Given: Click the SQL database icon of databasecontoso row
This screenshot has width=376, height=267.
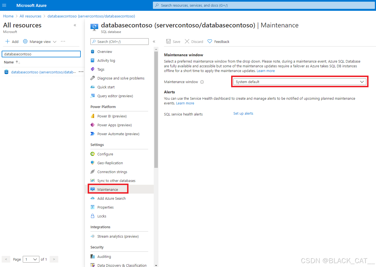Looking at the screenshot, I should click(6, 72).
